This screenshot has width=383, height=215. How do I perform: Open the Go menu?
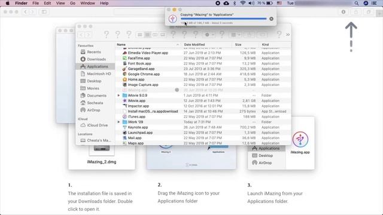point(72,3)
